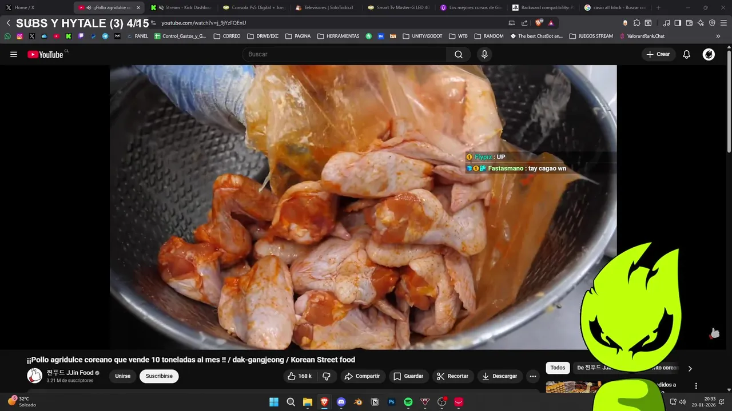Open the Control_Gastos_y_G... sheet bookmark
This screenshot has width=732, height=411.
pyautogui.click(x=180, y=36)
